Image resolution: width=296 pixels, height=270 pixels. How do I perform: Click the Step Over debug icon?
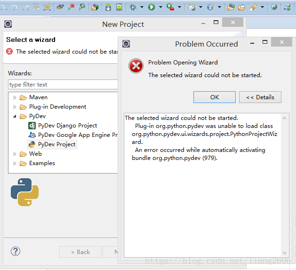(15, 8)
